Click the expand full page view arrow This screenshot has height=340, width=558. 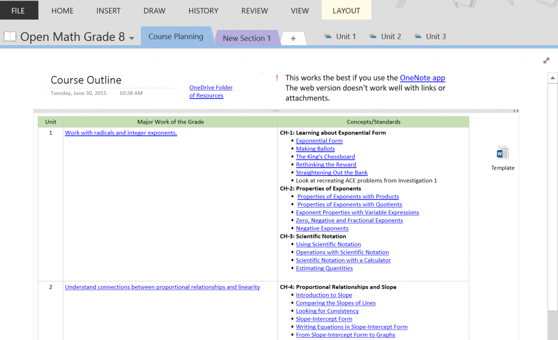pyautogui.click(x=546, y=60)
